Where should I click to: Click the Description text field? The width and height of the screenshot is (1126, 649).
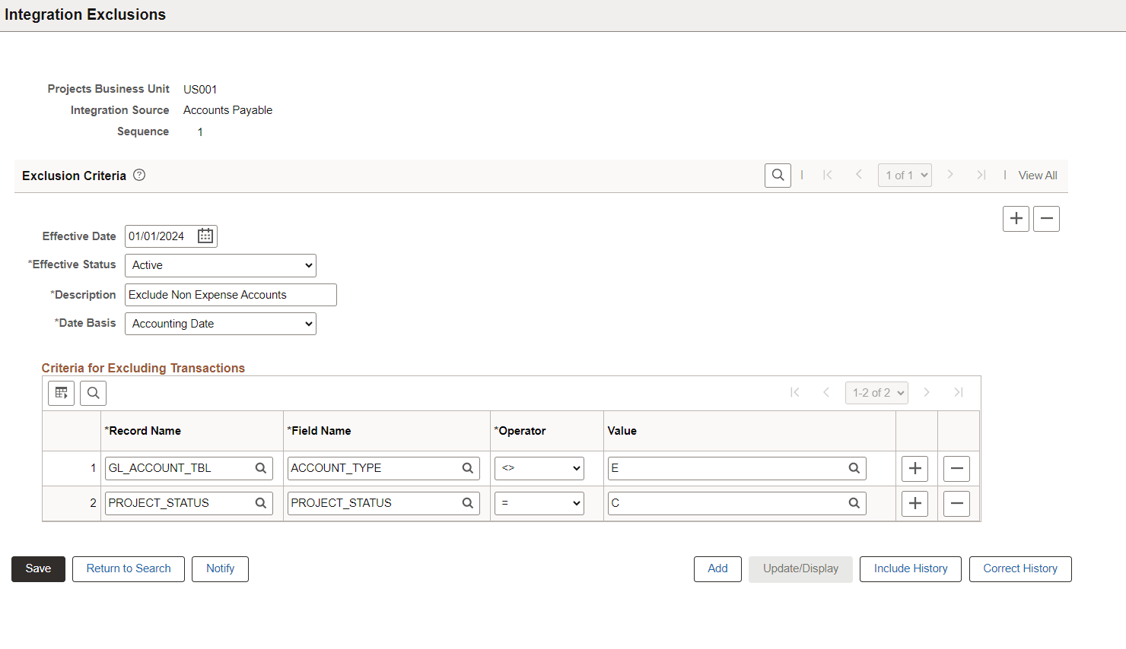click(x=231, y=295)
